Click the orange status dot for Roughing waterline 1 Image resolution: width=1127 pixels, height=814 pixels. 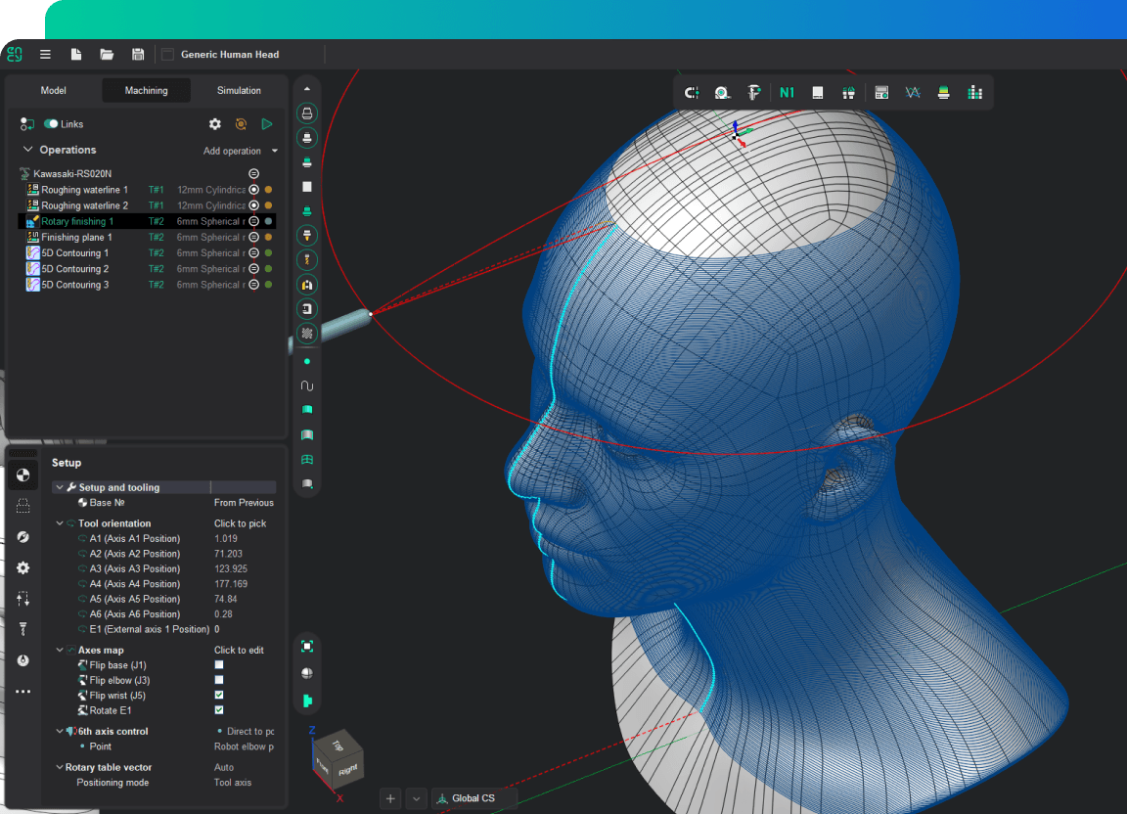coord(268,190)
